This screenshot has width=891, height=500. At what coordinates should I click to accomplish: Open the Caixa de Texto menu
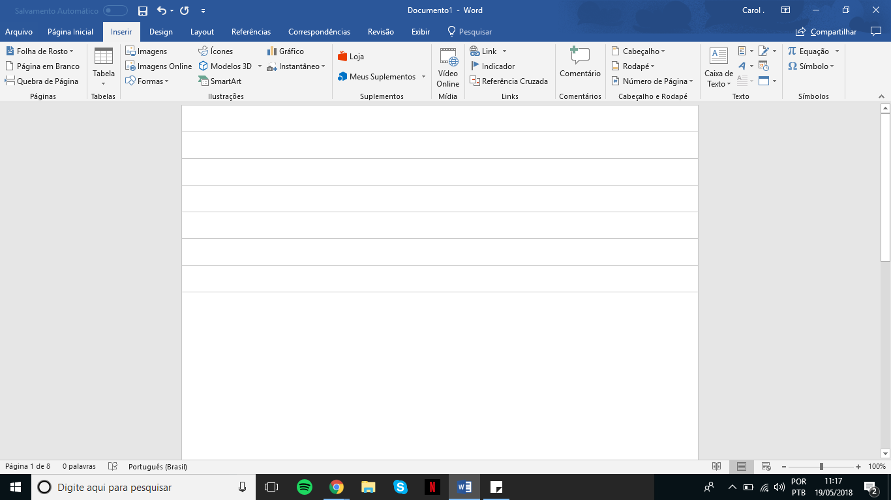point(719,68)
